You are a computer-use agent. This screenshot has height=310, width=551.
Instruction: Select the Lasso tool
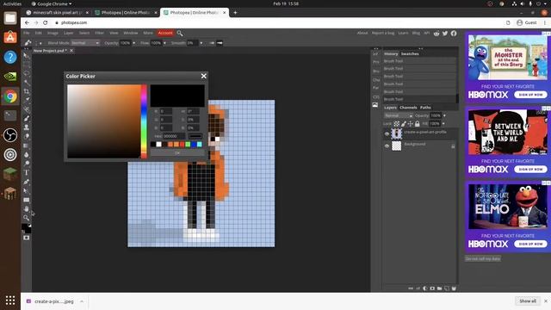point(27,73)
